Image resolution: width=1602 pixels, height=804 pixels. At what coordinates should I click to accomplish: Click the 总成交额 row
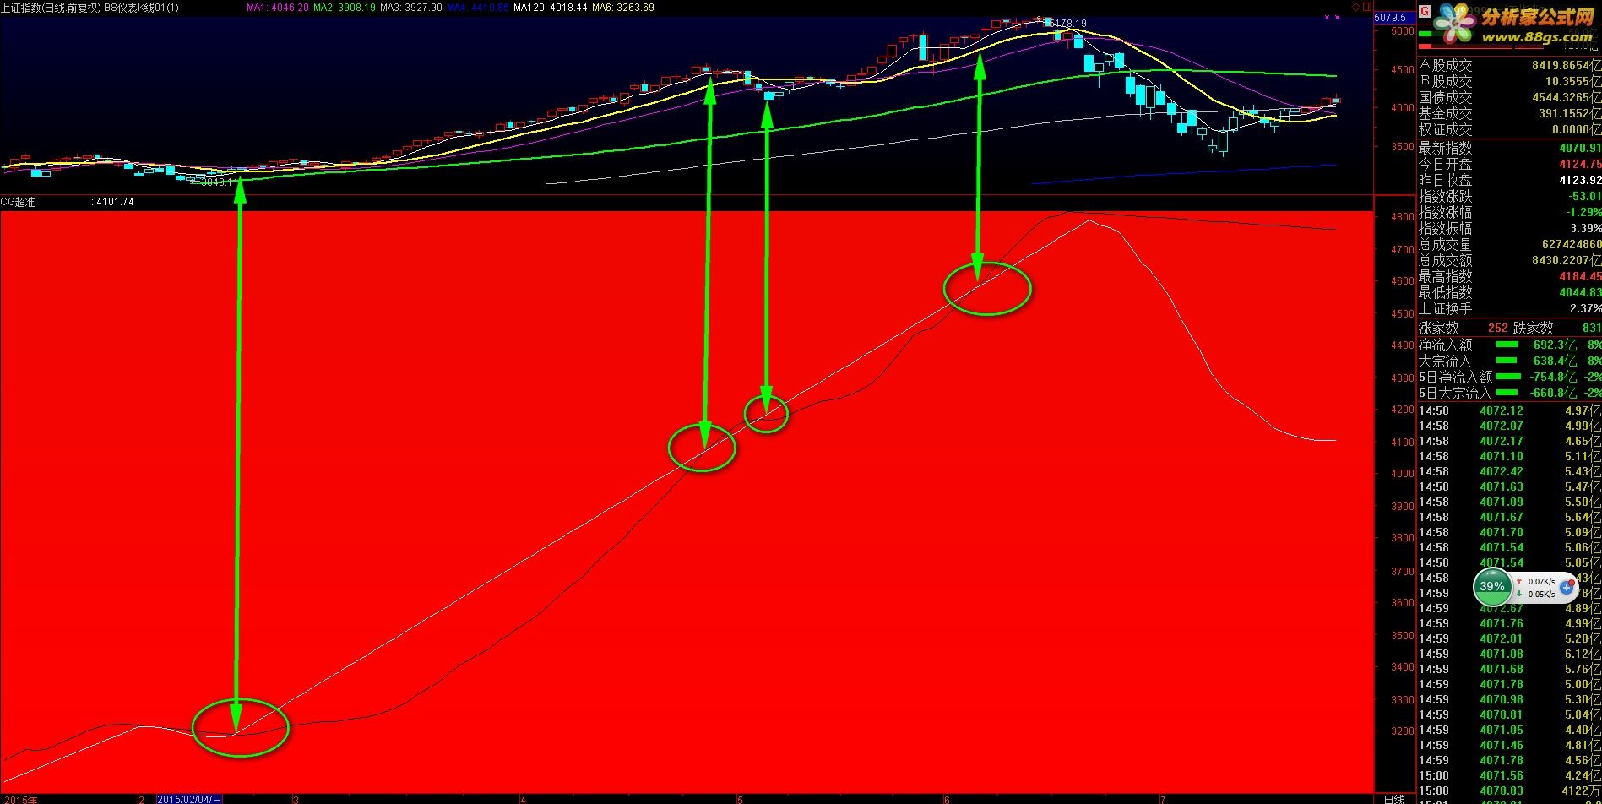pos(1510,260)
